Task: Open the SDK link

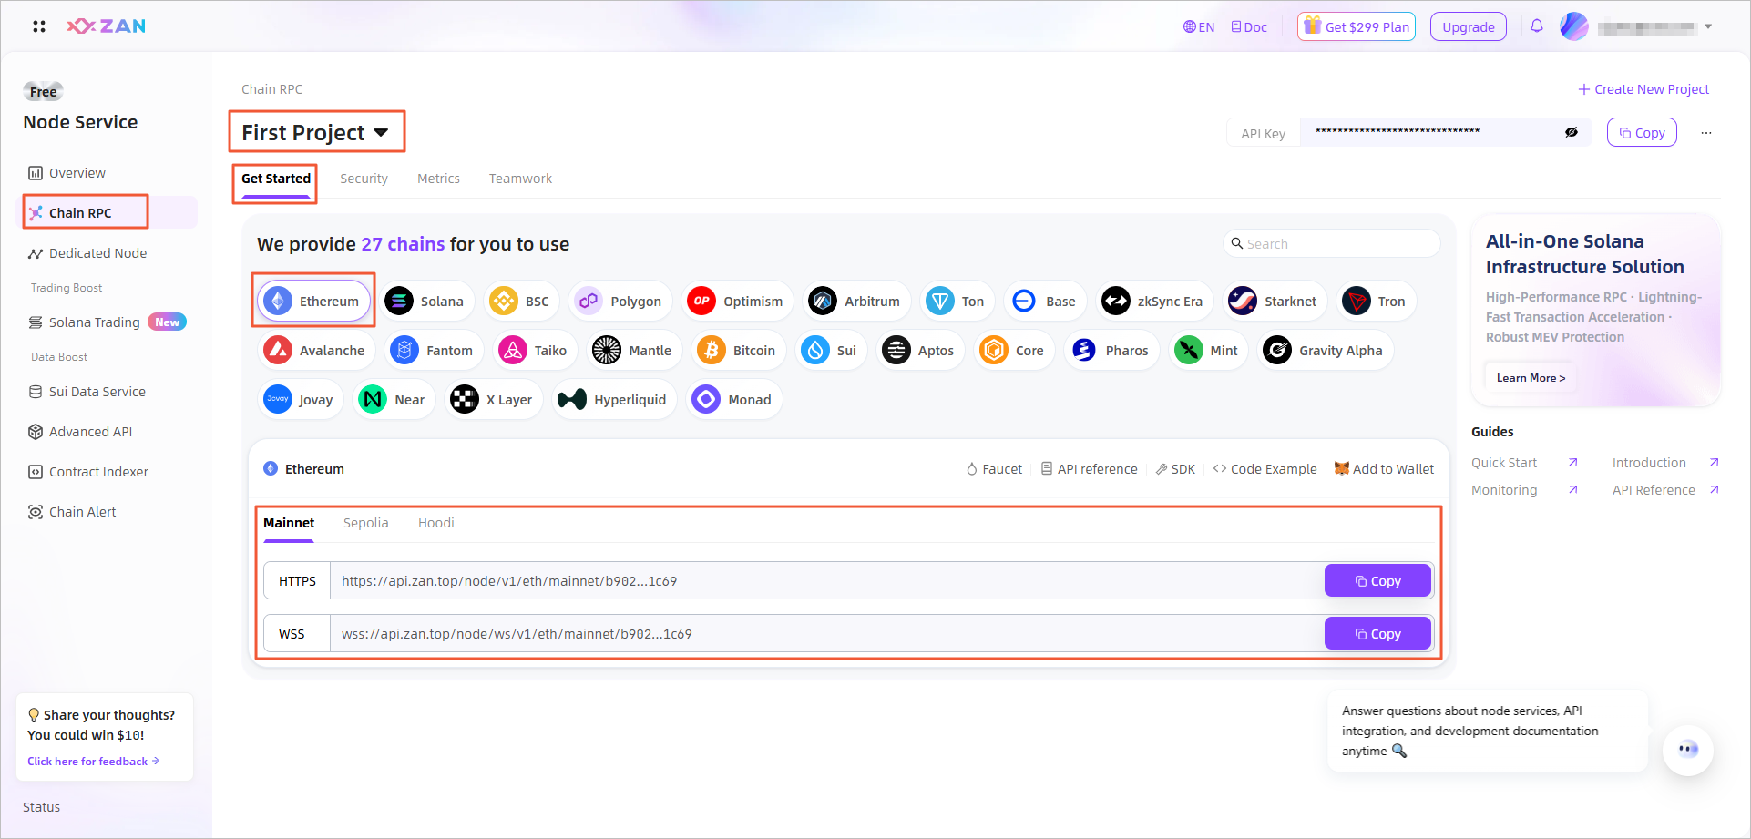Action: pos(1175,469)
